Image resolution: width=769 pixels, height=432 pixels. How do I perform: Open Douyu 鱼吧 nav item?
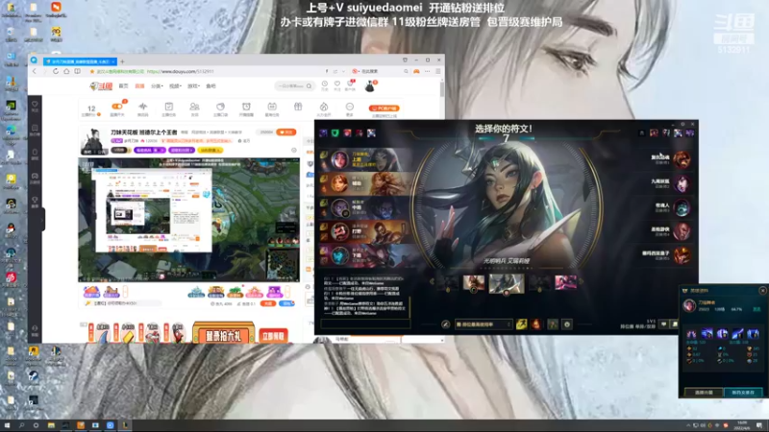tap(211, 86)
